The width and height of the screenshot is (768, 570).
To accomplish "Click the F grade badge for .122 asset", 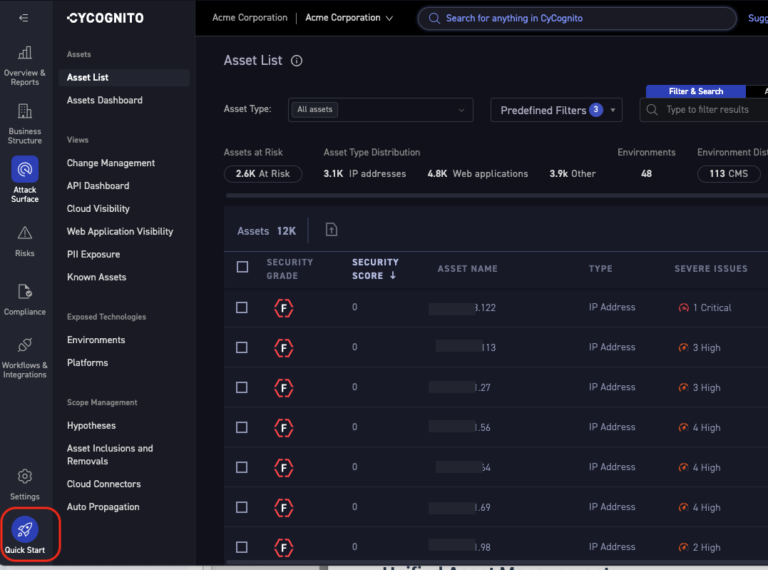I will coord(284,308).
